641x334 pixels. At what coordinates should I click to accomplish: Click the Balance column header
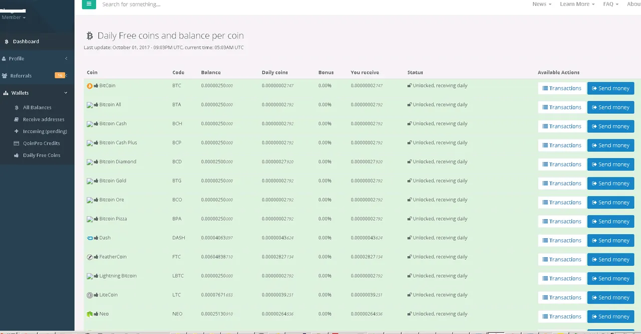coord(211,73)
